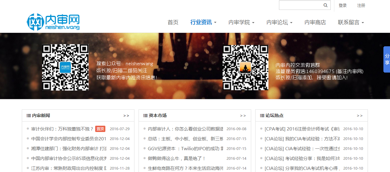Open post [CPA考试] 2016注册会计师考试
Screen dimensions: 390x172
pyautogui.click(x=302, y=129)
